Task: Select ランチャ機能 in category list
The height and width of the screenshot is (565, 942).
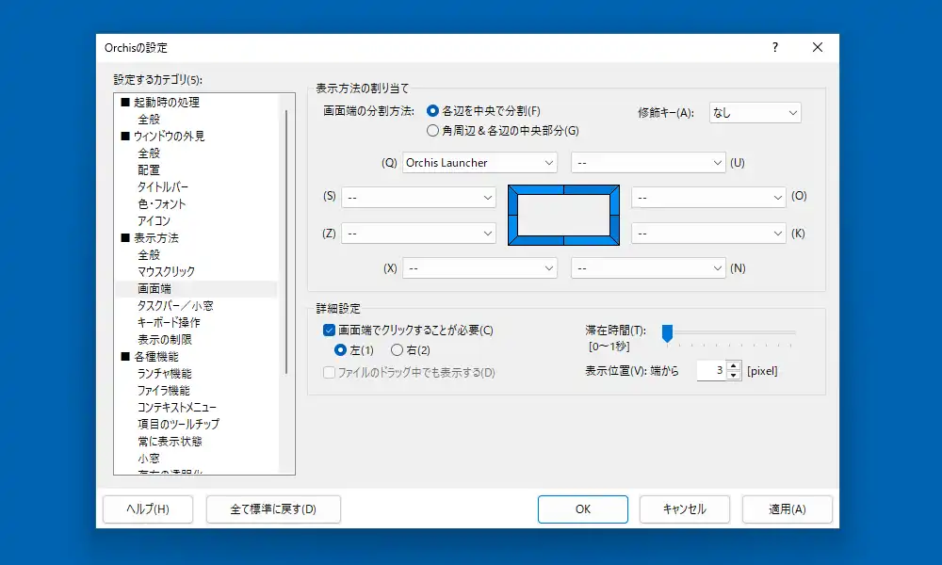Action: [x=165, y=374]
